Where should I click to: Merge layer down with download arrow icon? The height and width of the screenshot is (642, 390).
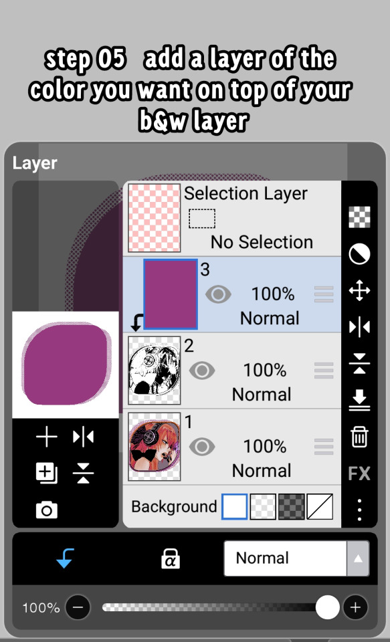(359, 400)
